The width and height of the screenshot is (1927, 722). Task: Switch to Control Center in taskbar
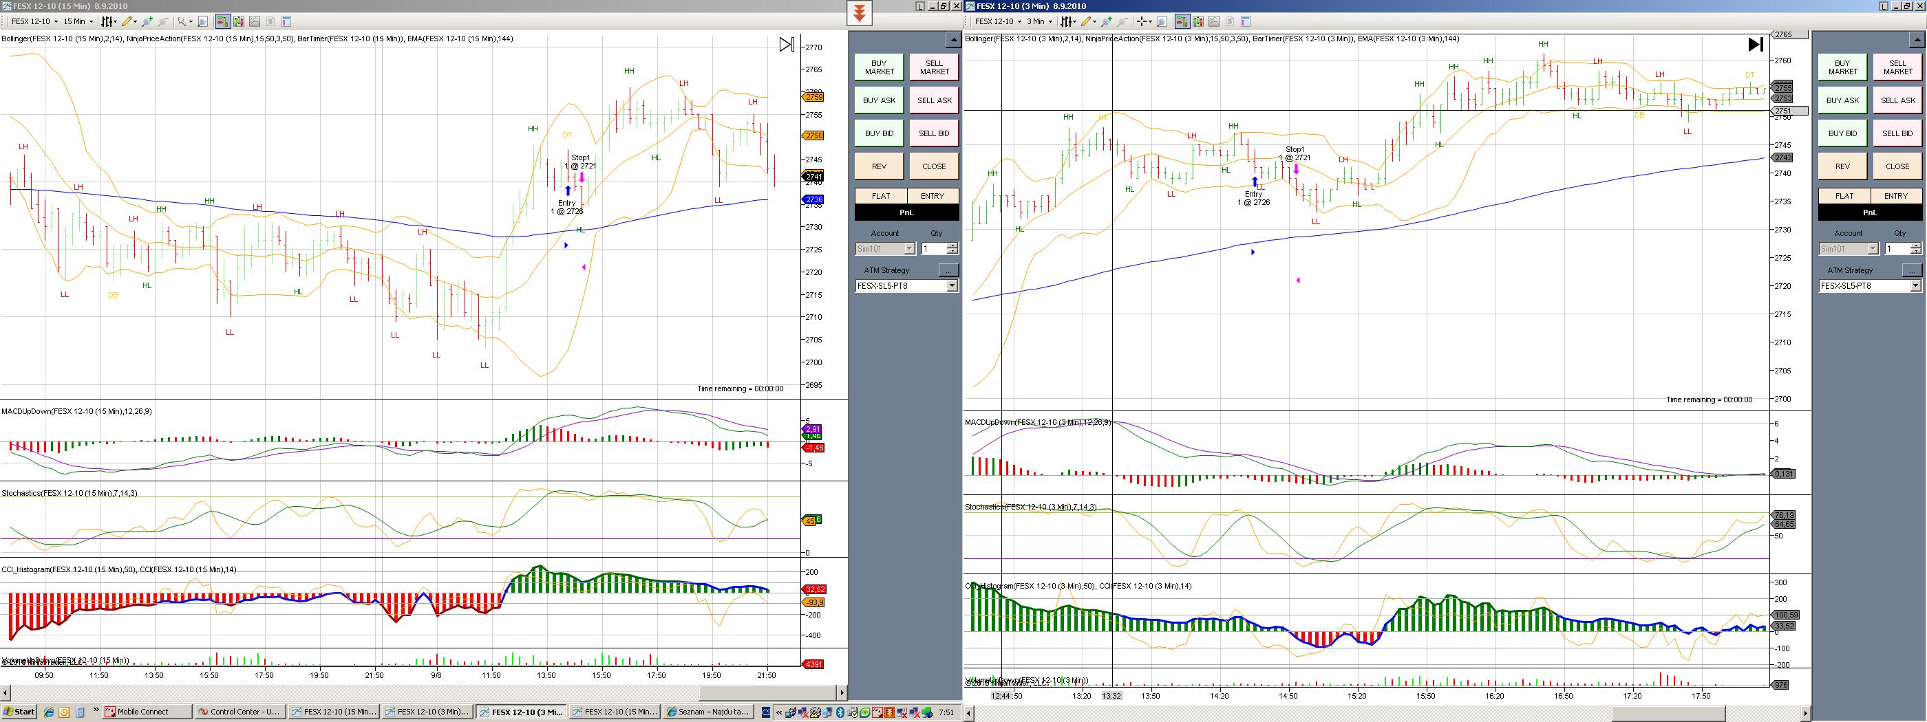point(239,712)
